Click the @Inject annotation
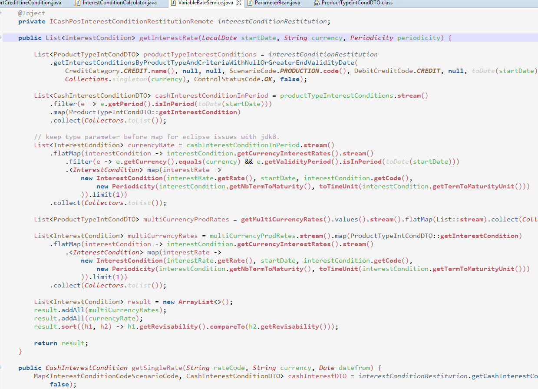Viewport: 538px width, 389px height. pyautogui.click(x=32, y=13)
